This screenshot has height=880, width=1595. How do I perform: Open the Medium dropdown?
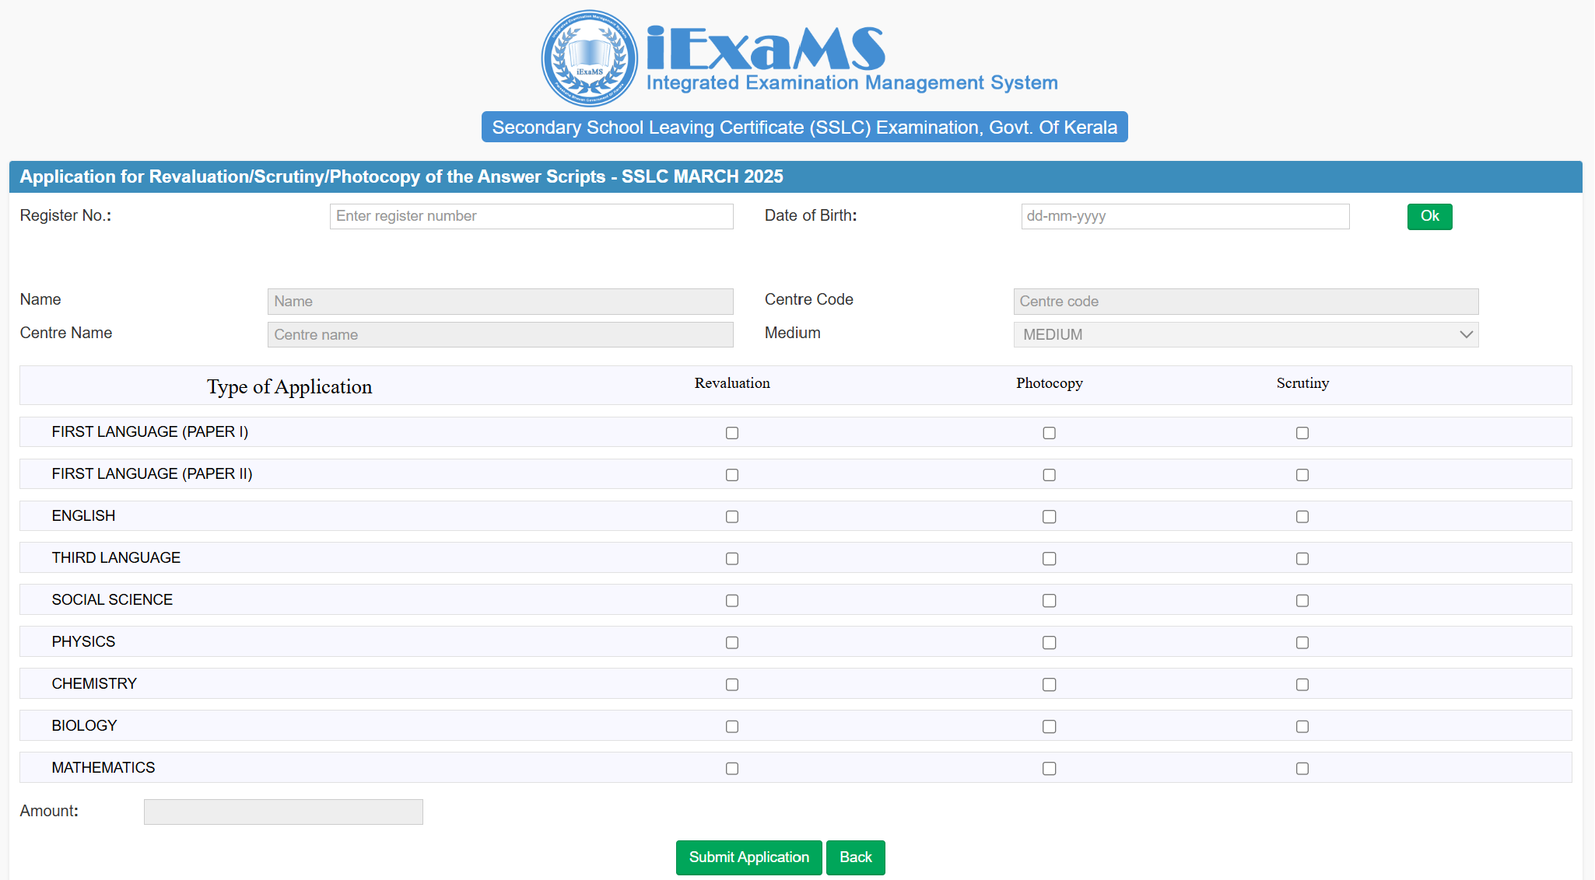coord(1245,335)
